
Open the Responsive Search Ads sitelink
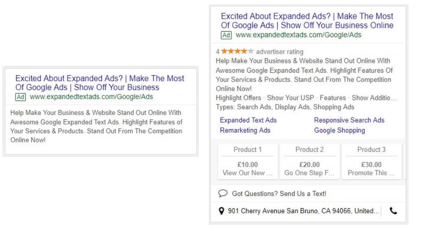pos(349,120)
